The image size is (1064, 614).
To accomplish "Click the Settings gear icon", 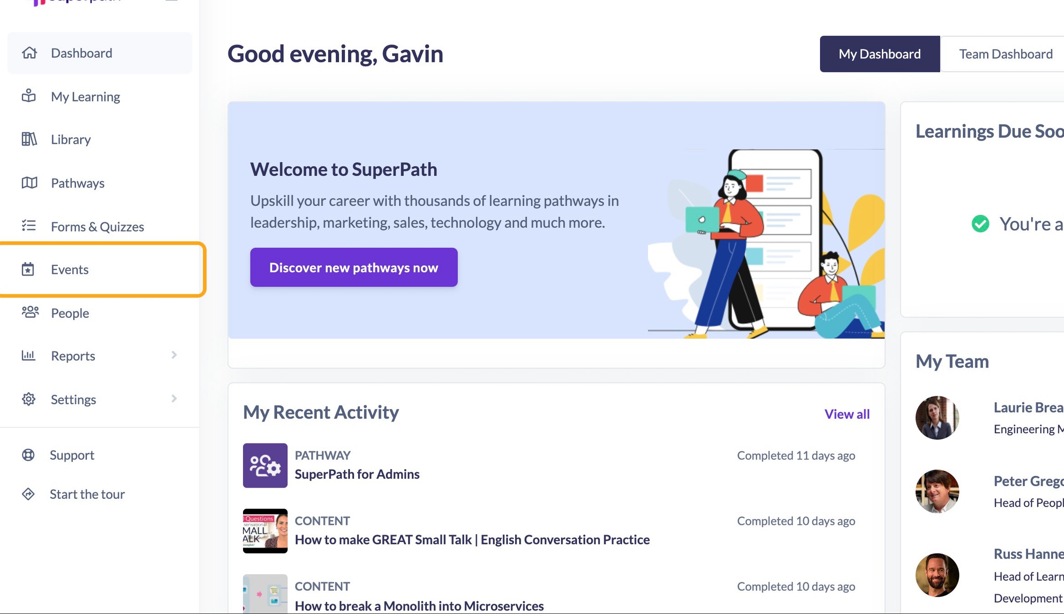I will click(28, 399).
